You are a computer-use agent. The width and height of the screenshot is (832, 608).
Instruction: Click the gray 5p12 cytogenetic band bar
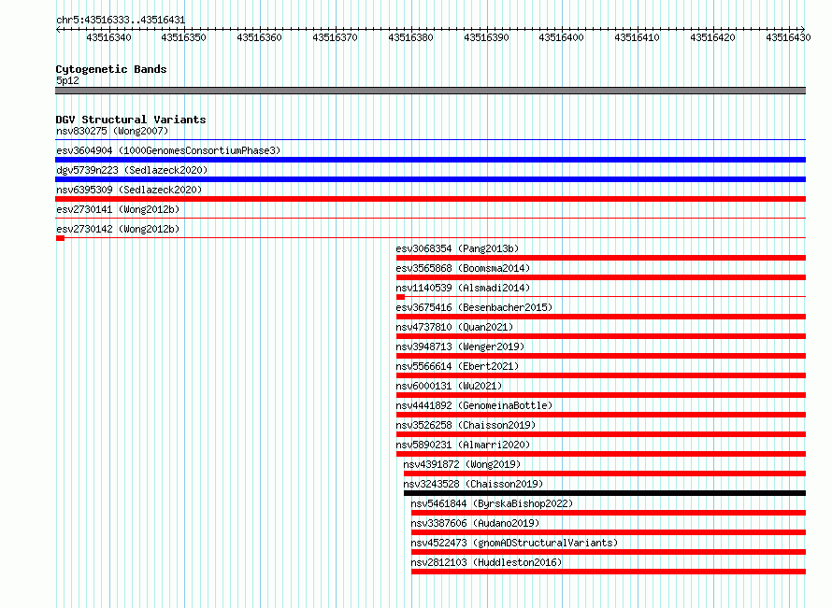click(x=430, y=91)
